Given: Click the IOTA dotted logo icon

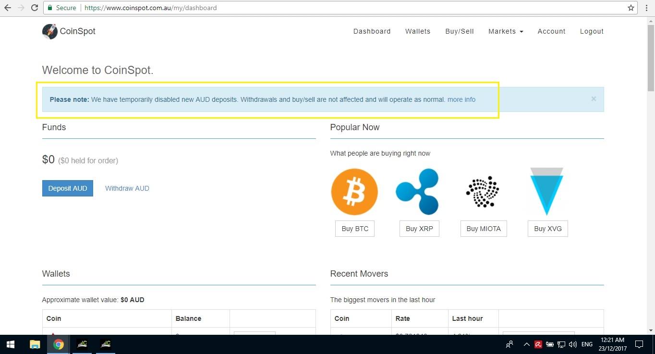Looking at the screenshot, I should pos(483,192).
